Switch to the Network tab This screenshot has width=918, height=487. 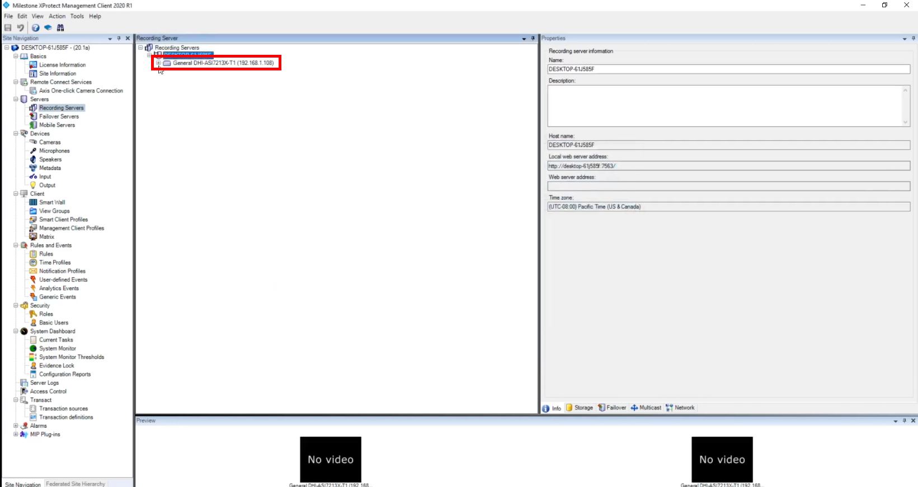coord(680,408)
